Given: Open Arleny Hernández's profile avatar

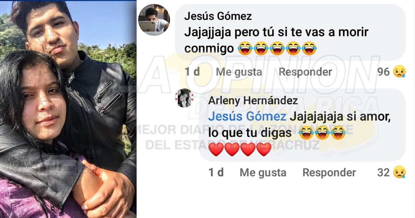Looking at the screenshot, I should click(184, 98).
